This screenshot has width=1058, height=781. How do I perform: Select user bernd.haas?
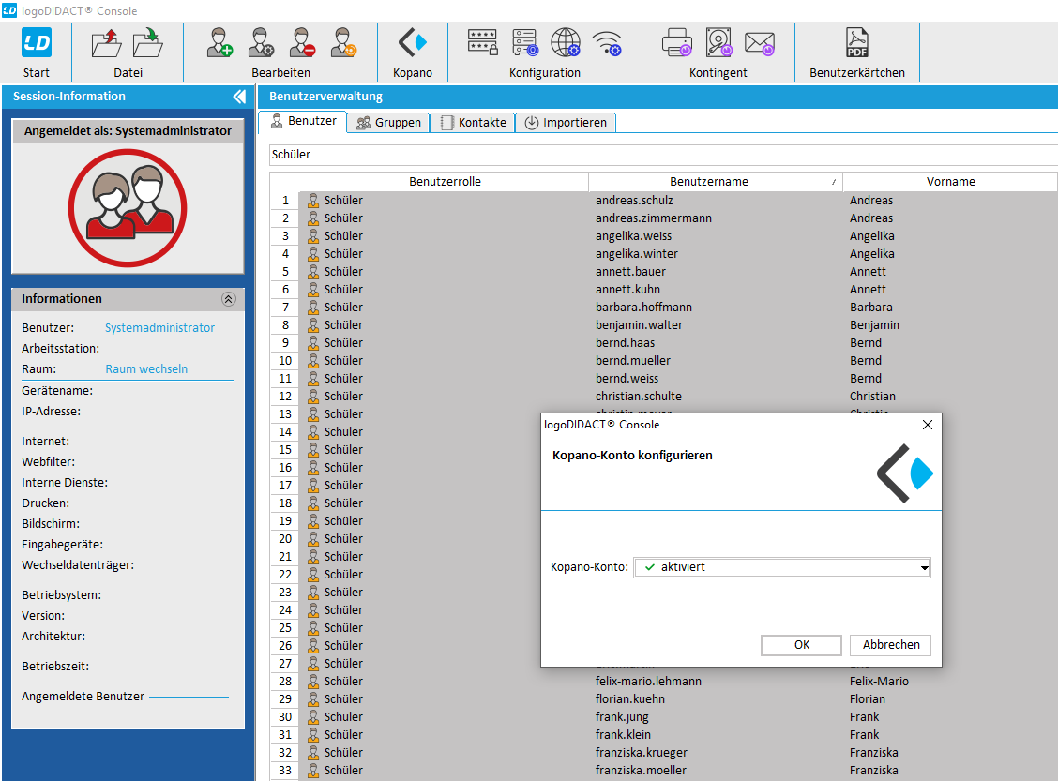tap(625, 342)
